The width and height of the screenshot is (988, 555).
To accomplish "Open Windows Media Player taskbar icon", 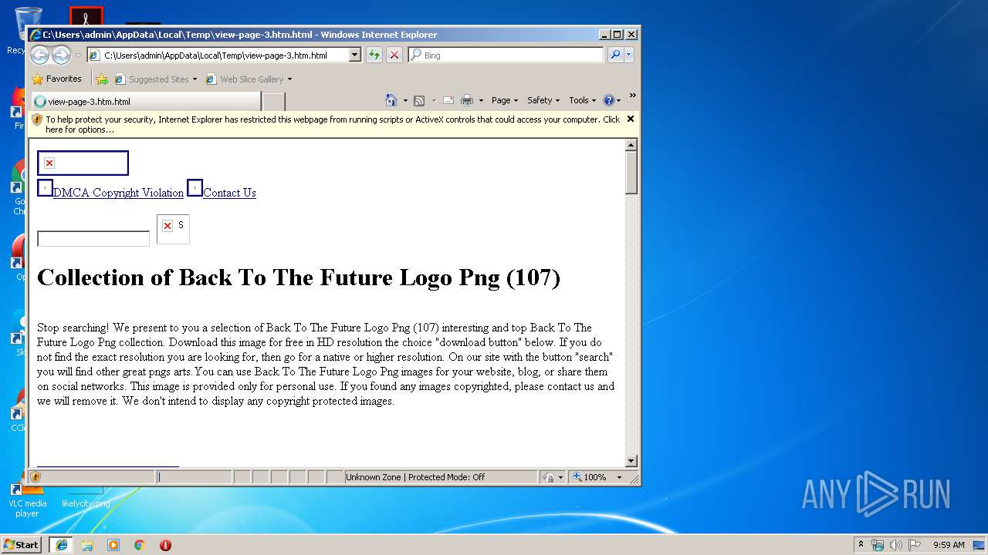I will [113, 545].
